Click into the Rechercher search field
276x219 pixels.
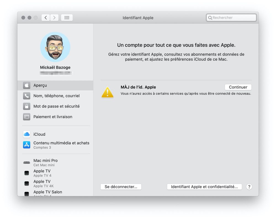[231, 18]
